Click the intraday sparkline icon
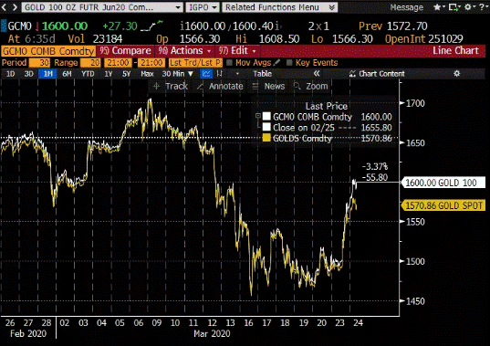490x346 pixels. click(x=152, y=26)
